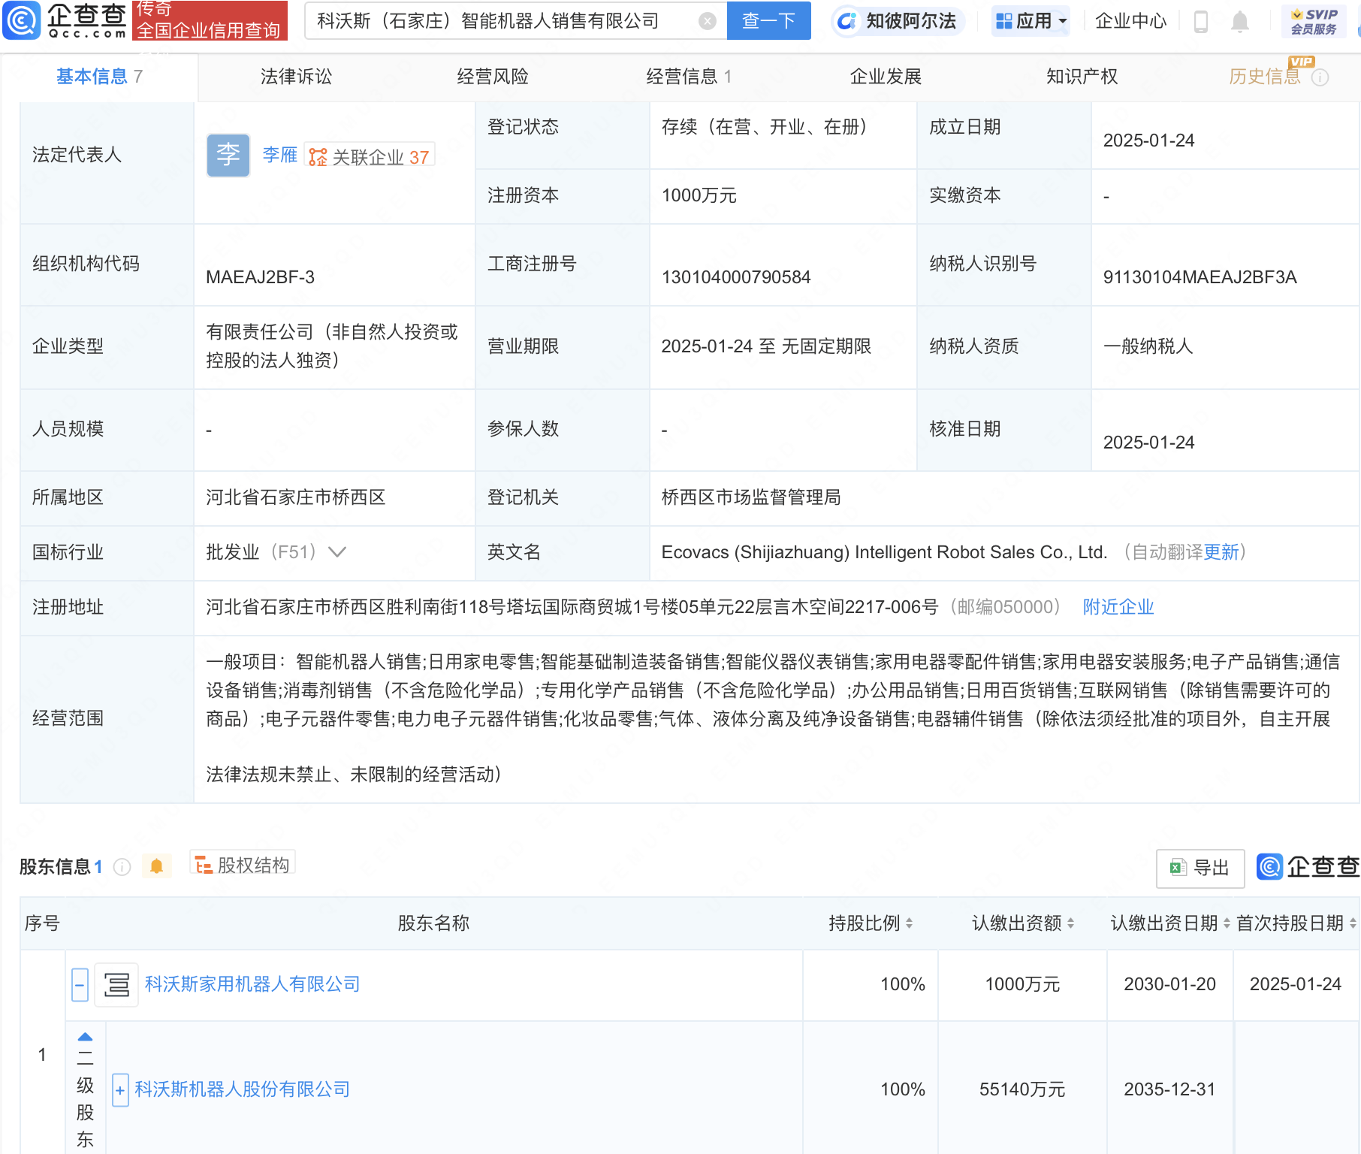Open legal representative 李雁 profile link
The height and width of the screenshot is (1154, 1361).
279,155
